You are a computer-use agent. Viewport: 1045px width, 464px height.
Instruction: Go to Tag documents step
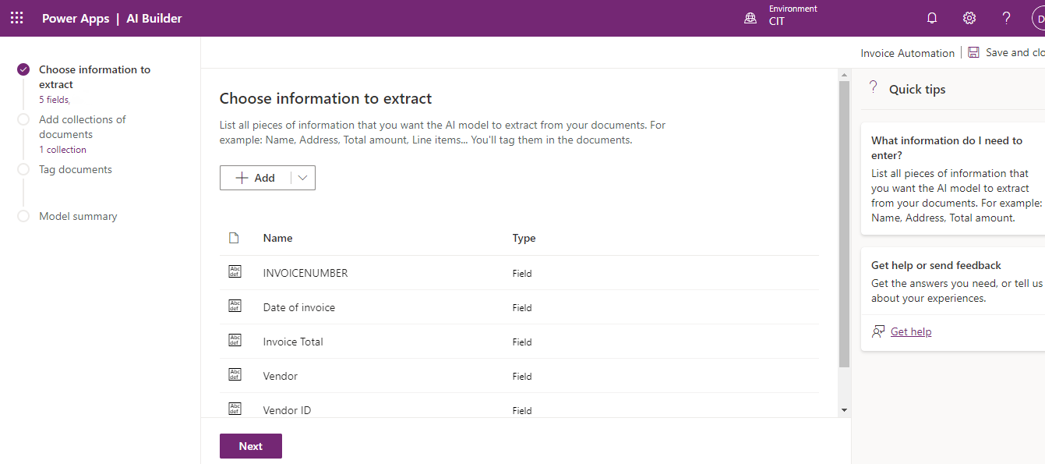76,169
